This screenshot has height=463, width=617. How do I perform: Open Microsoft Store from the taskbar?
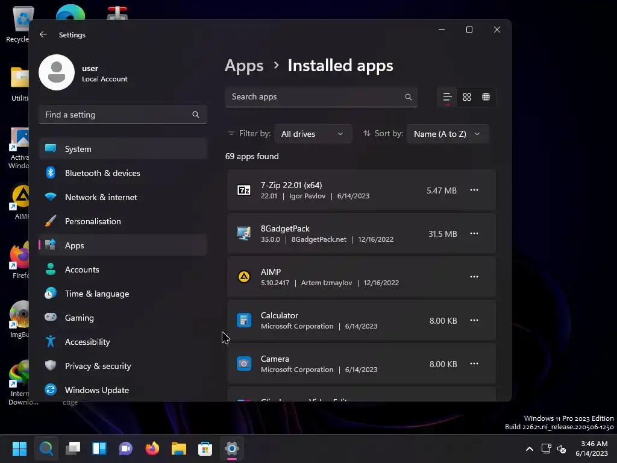coord(205,449)
